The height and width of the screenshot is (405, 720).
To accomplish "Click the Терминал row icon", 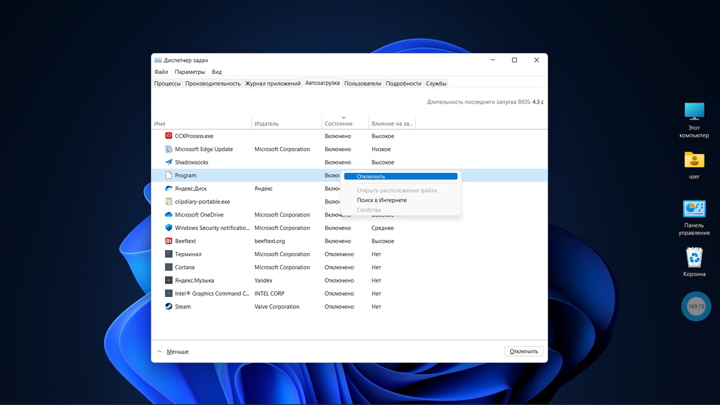I will point(169,254).
